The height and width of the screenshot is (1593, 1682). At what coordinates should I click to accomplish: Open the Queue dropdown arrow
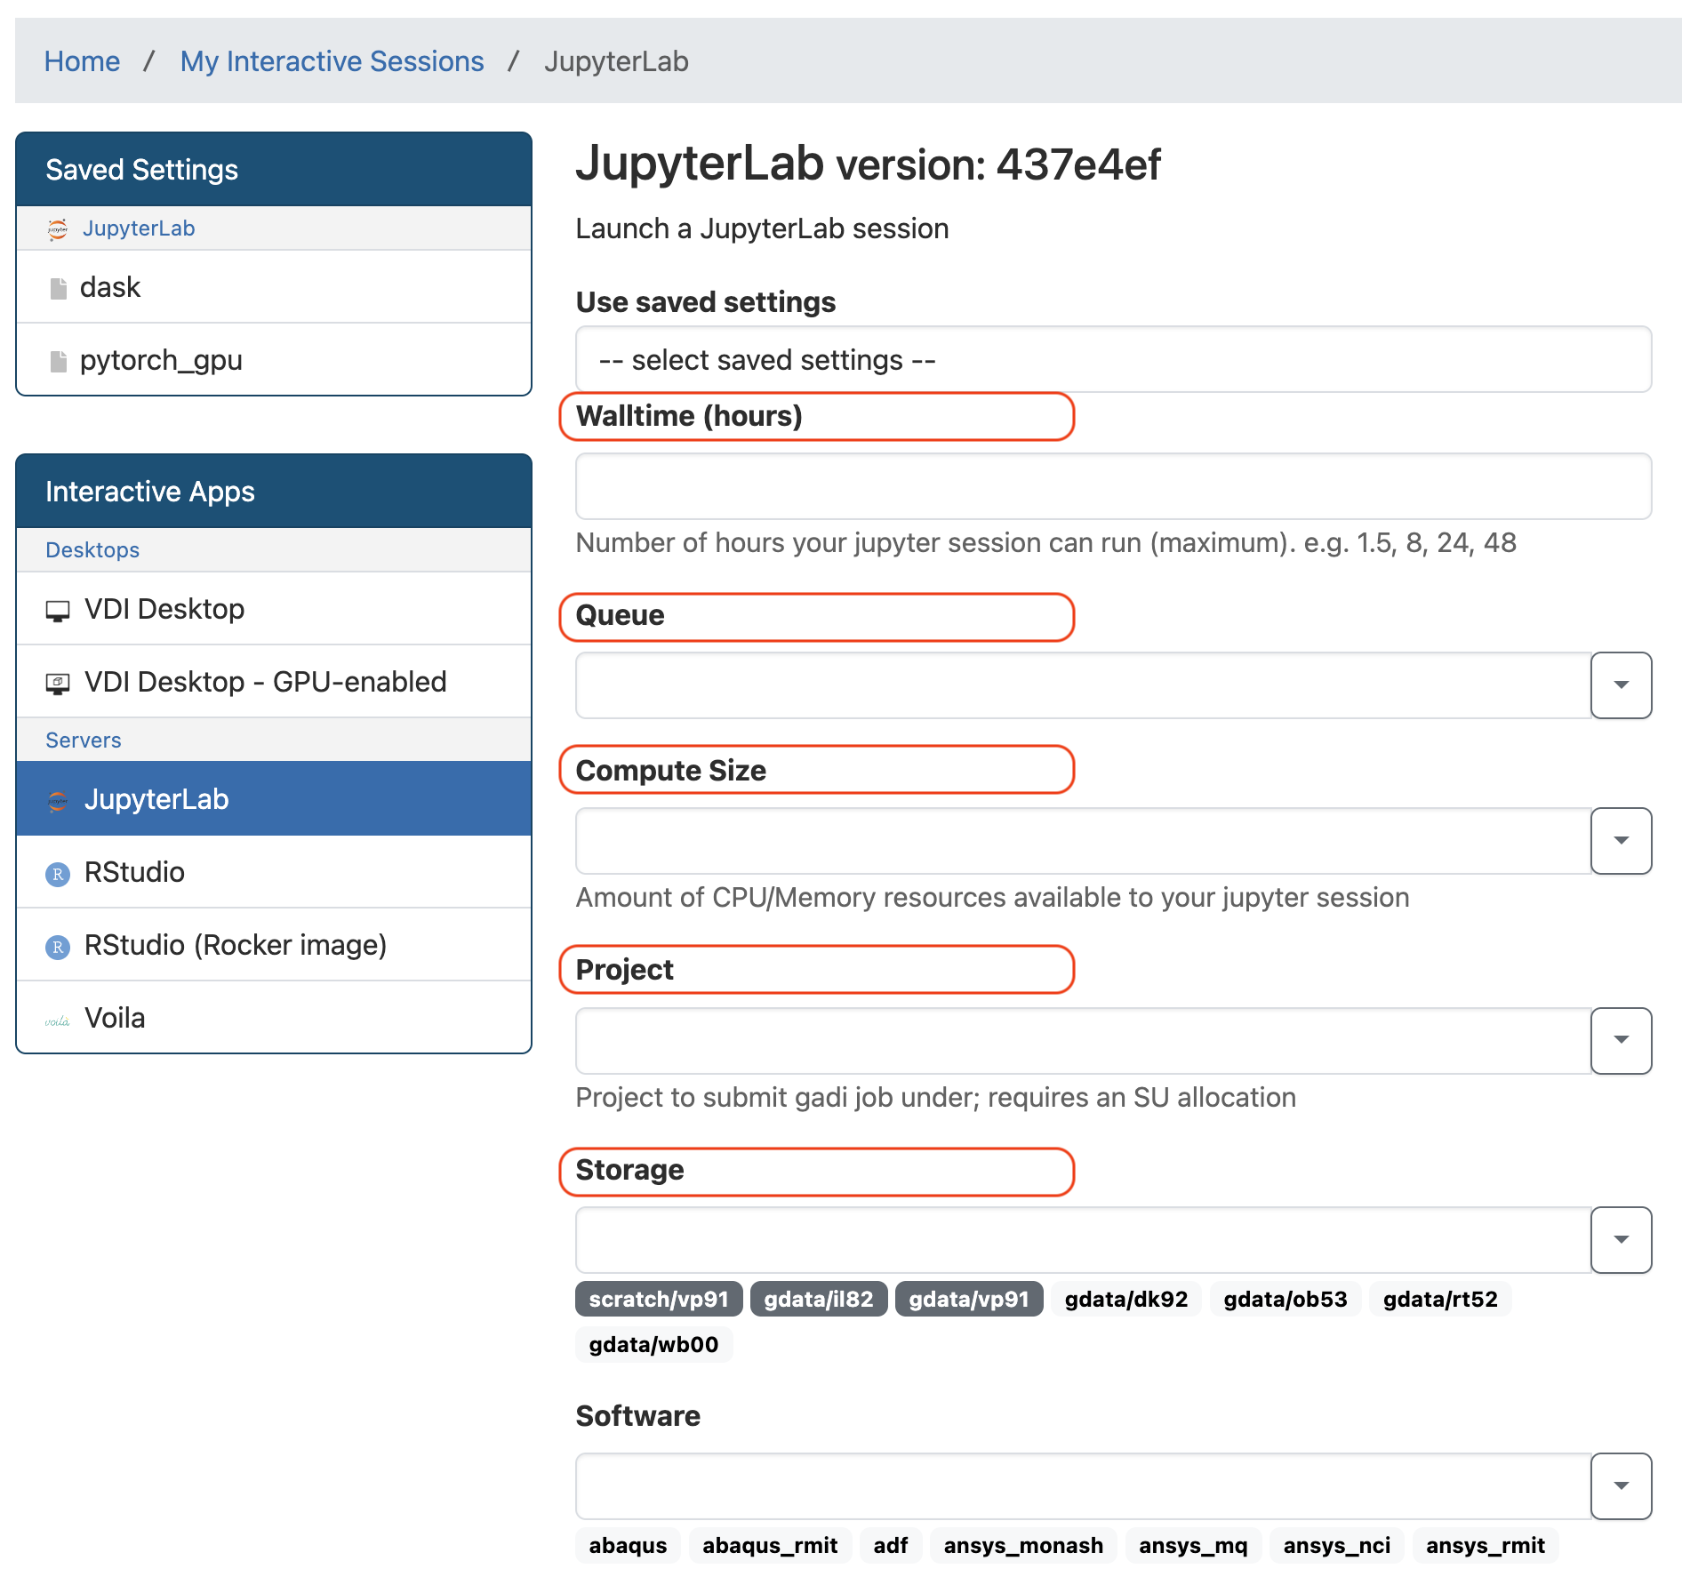tap(1621, 684)
